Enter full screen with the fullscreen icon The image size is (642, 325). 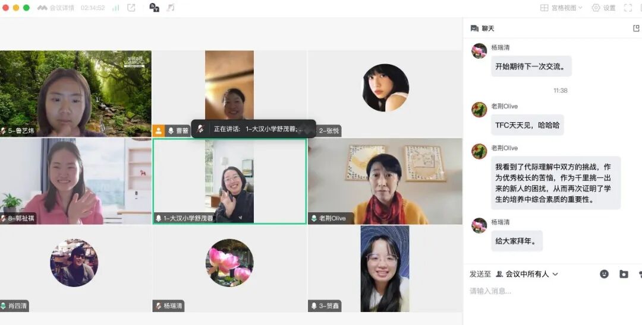(628, 8)
